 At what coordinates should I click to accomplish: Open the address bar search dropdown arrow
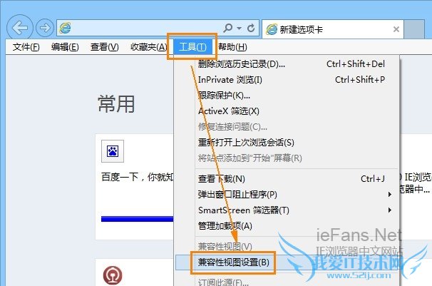pyautogui.click(x=239, y=28)
